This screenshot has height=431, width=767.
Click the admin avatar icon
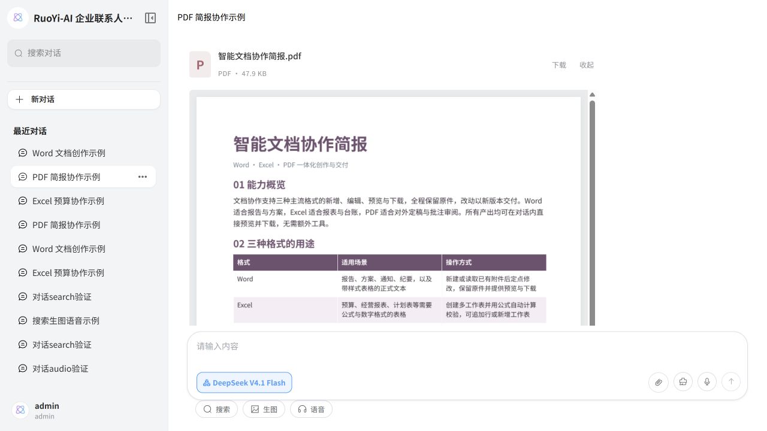tap(20, 410)
